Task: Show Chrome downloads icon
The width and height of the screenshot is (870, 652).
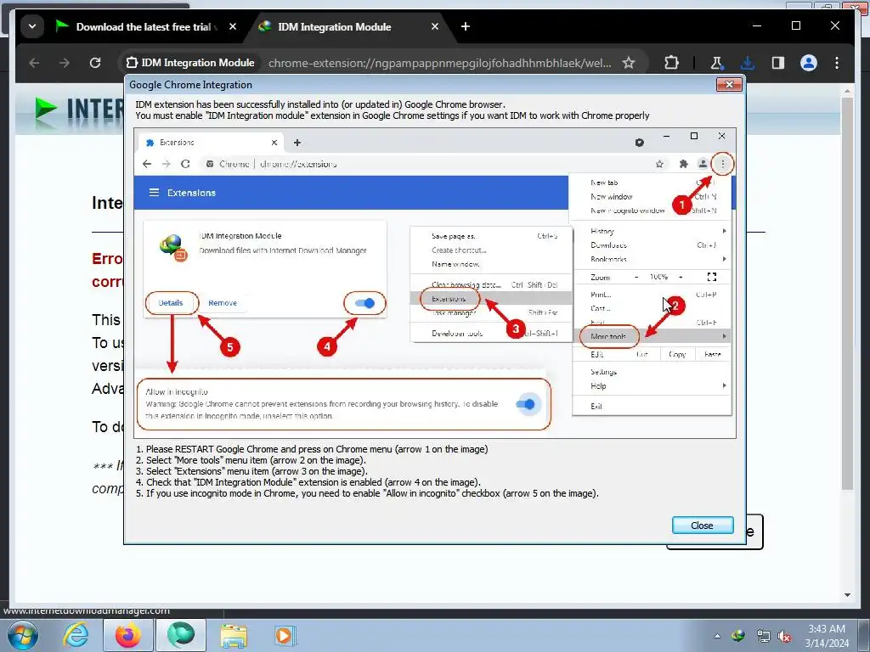Action: (748, 63)
